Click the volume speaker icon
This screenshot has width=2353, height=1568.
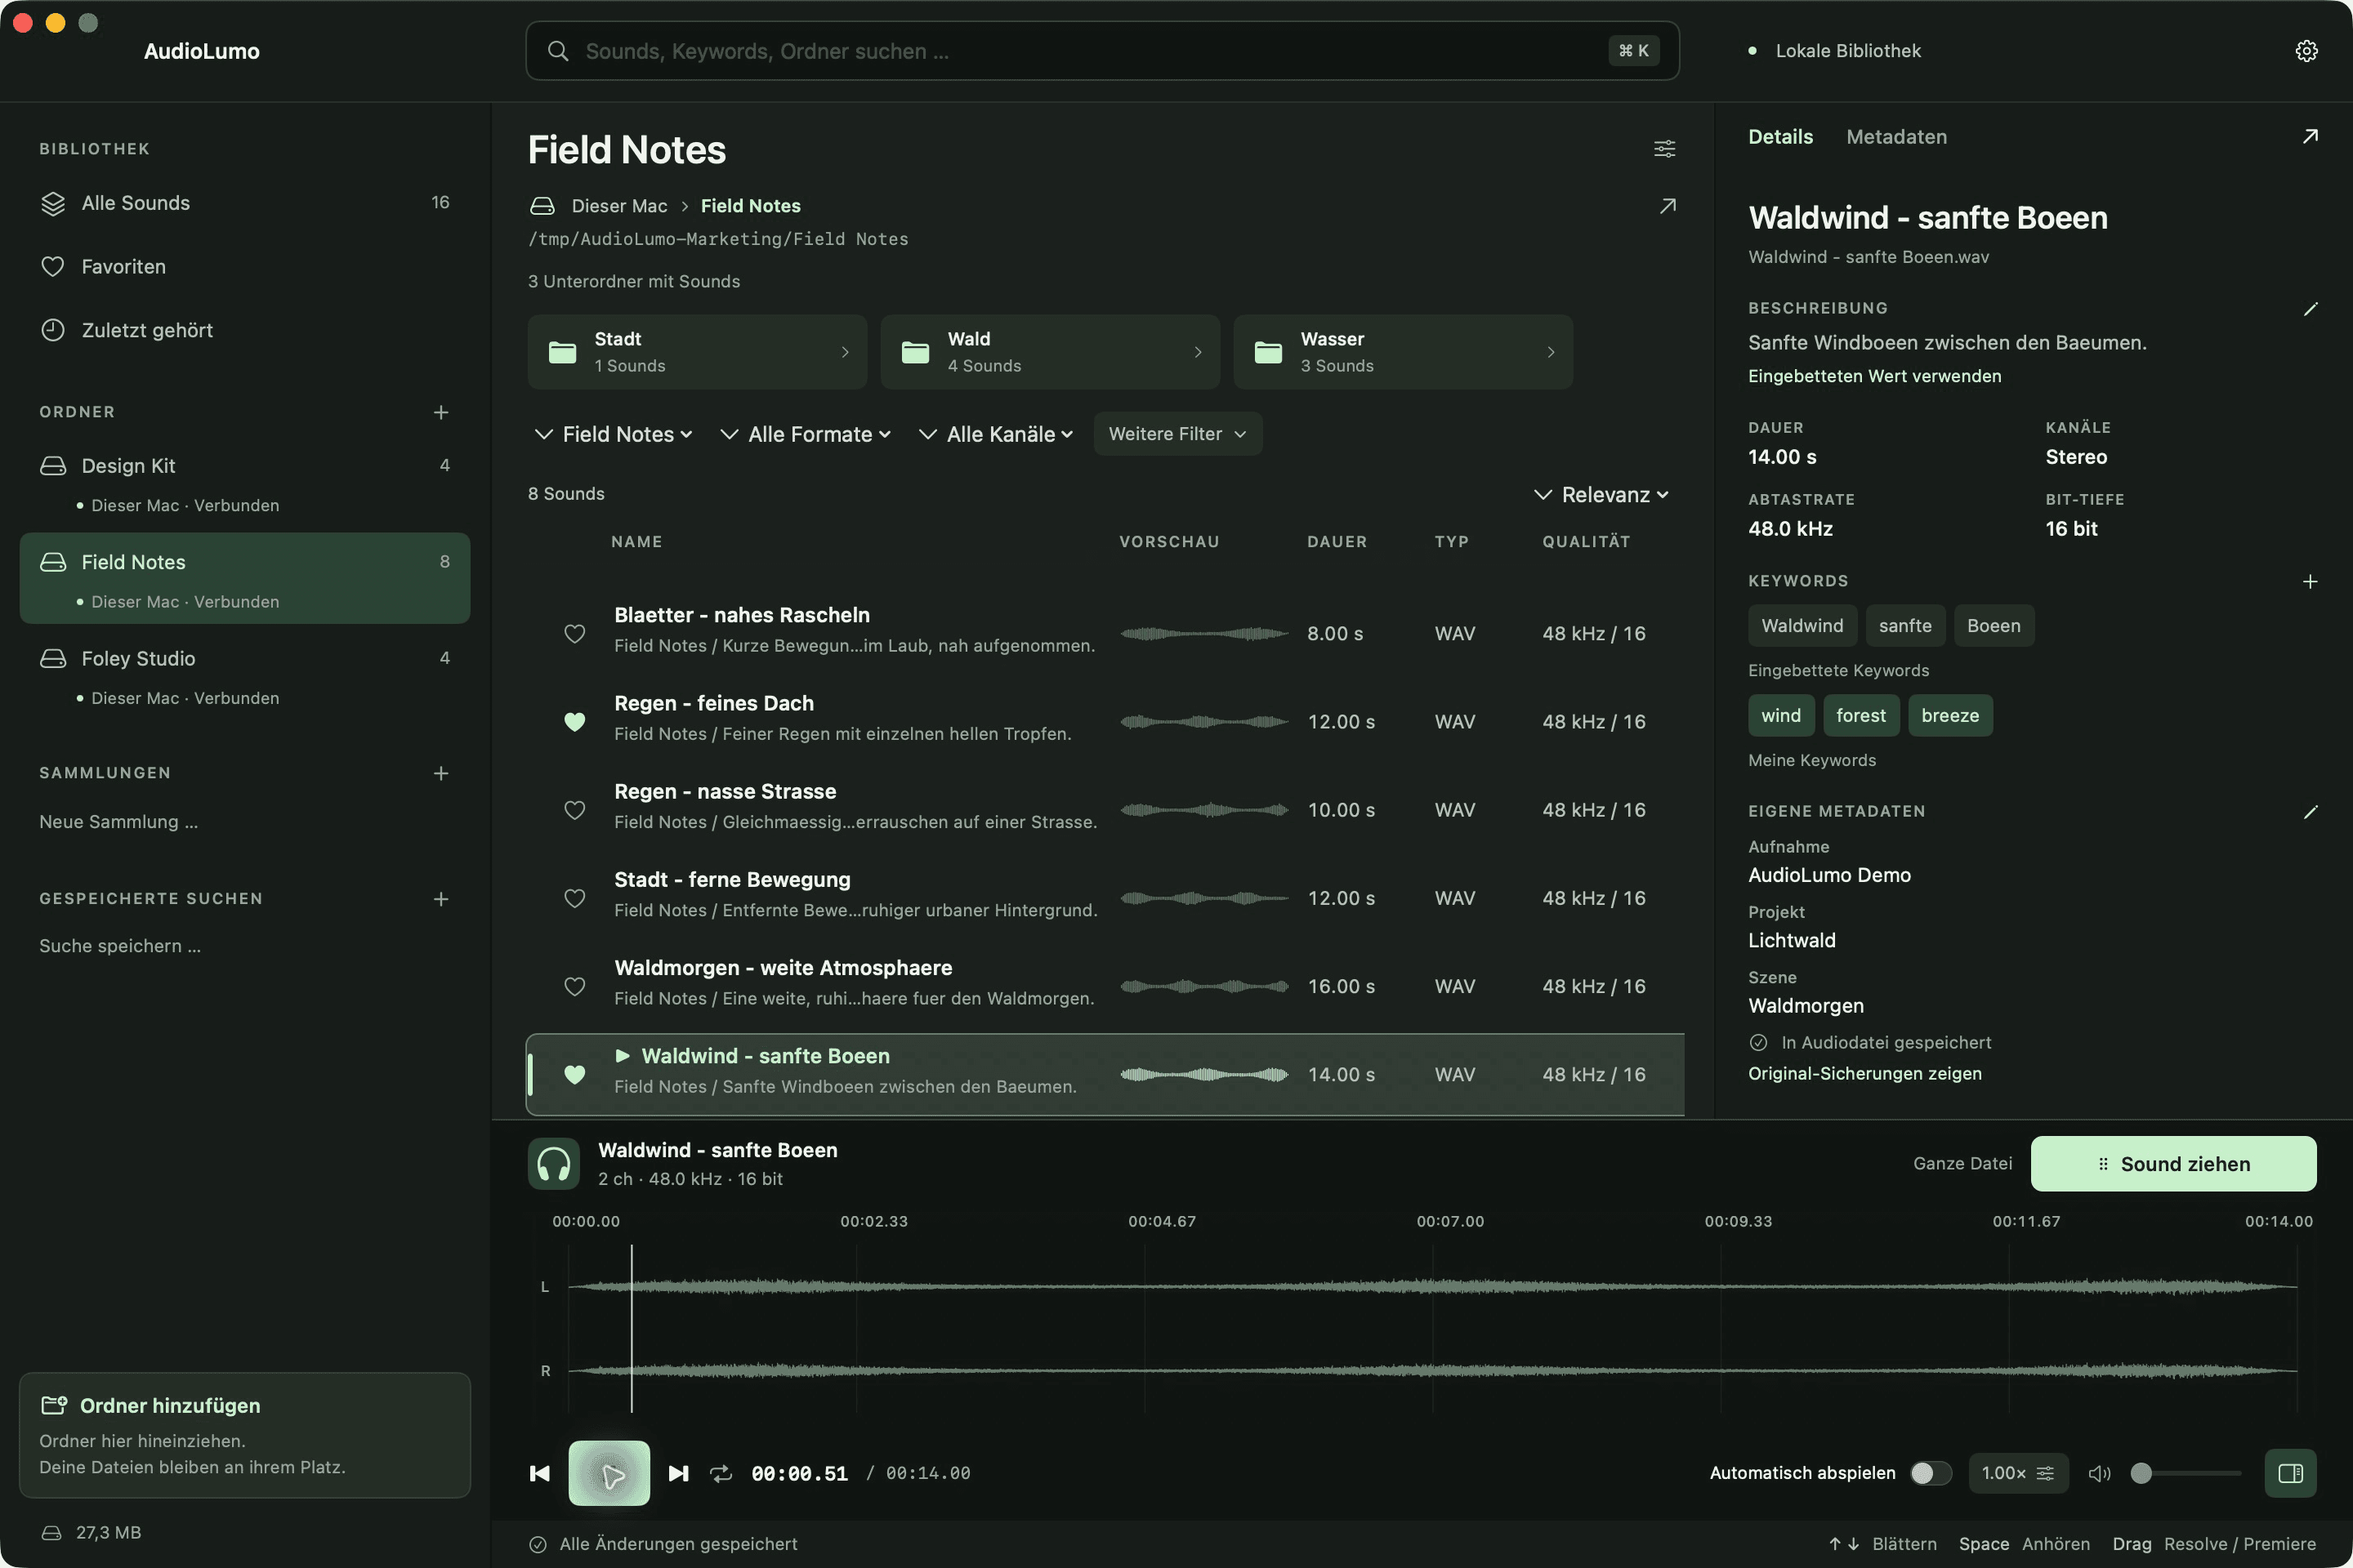pos(2099,1473)
